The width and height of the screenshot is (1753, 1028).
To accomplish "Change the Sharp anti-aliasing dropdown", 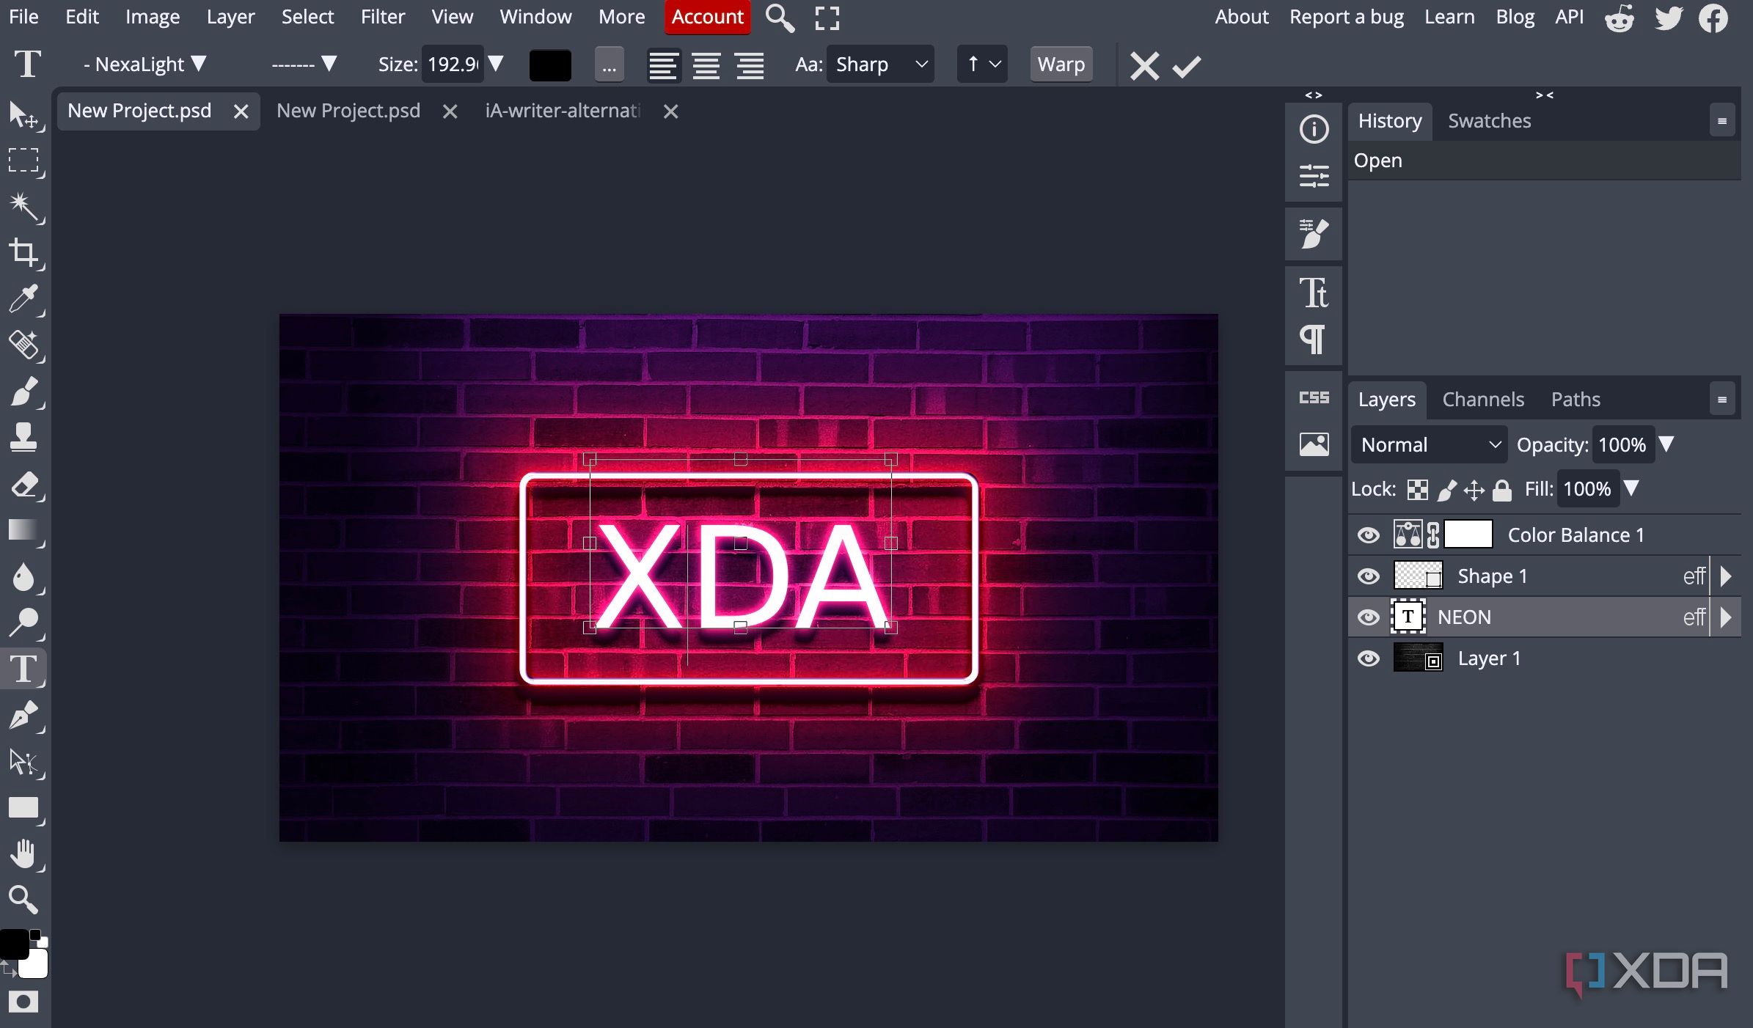I will pos(879,65).
